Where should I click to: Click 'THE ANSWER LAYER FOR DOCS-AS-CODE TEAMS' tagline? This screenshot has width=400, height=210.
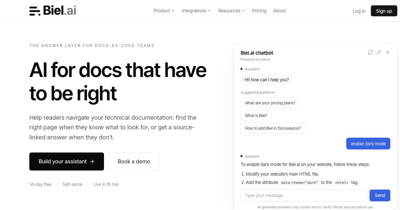pyautogui.click(x=92, y=46)
